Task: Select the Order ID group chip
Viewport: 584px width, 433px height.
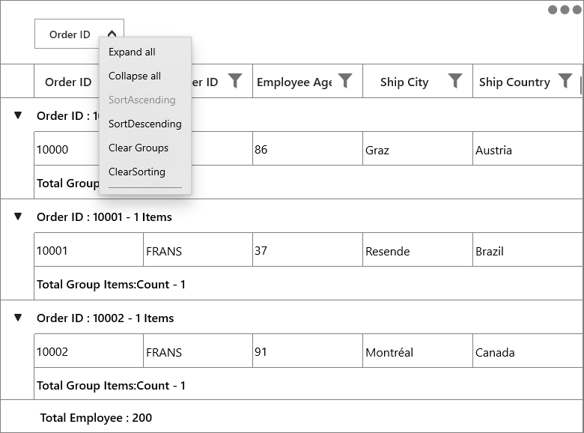Action: pos(79,34)
